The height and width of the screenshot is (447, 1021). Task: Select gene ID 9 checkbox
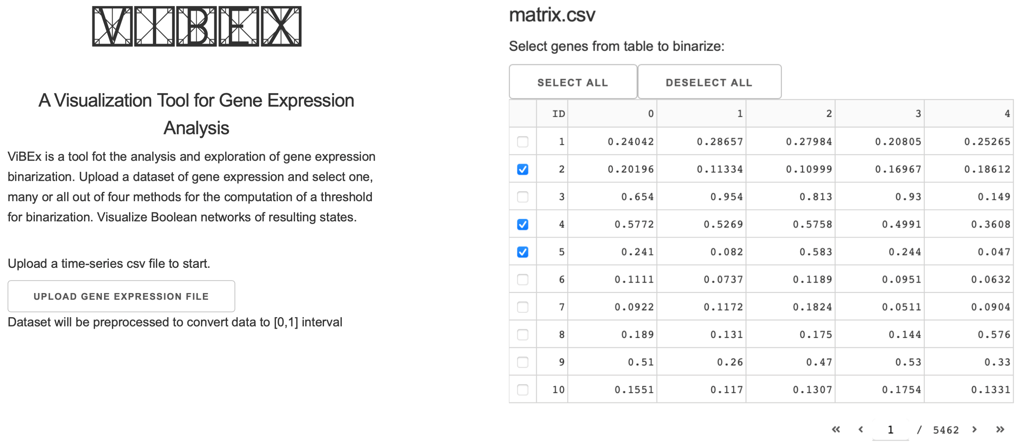[x=522, y=362]
